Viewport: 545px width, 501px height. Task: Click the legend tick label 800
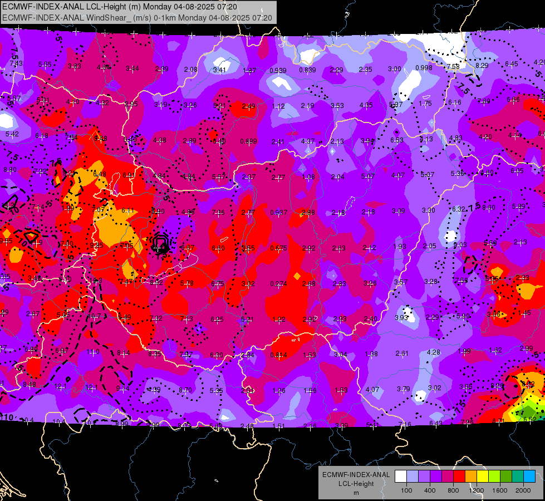click(x=453, y=490)
